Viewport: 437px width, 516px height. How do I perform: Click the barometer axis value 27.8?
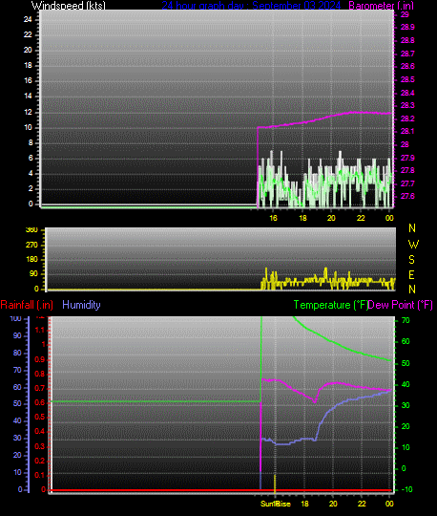pyautogui.click(x=407, y=170)
